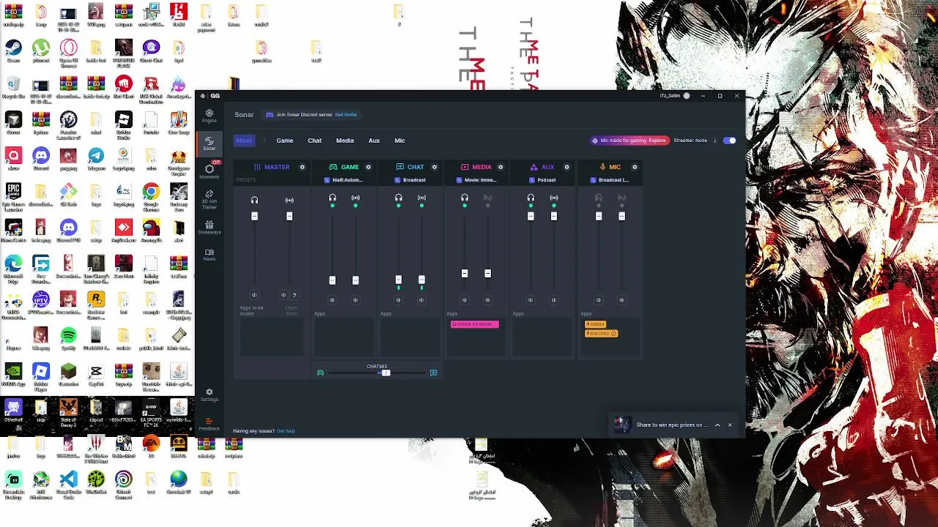Open the 3D Aim Trainer sidebar item
Screen dimensions: 938x527
tap(209, 200)
